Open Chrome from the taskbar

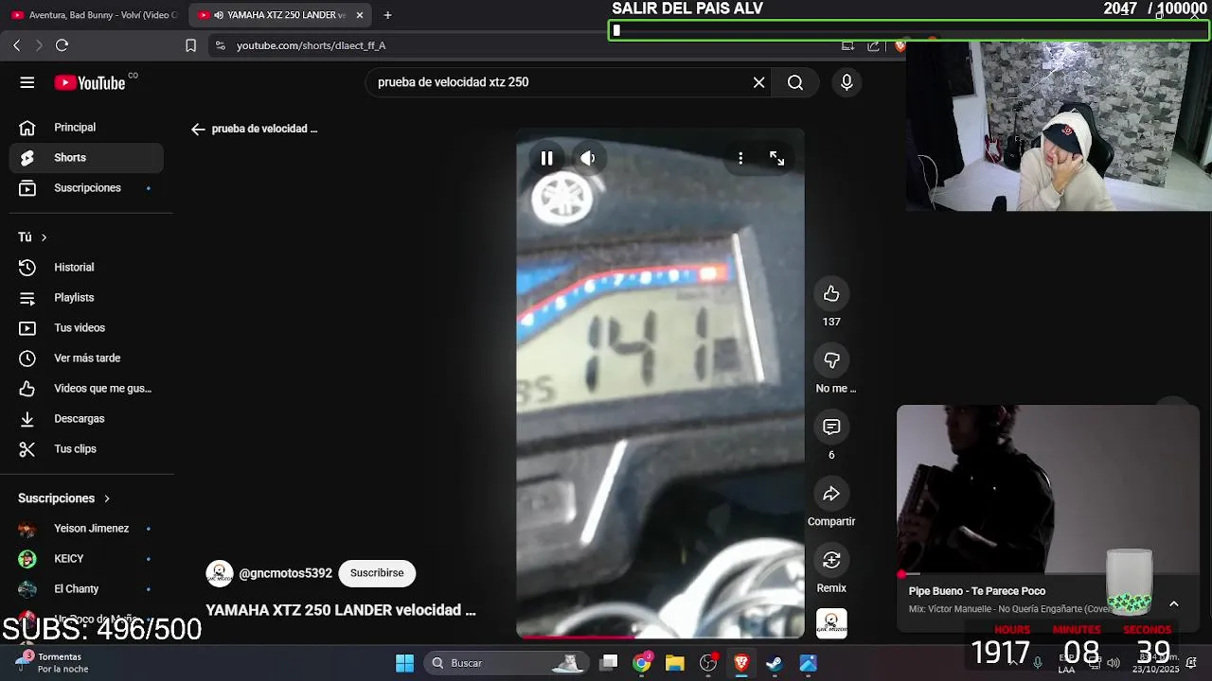click(x=642, y=663)
